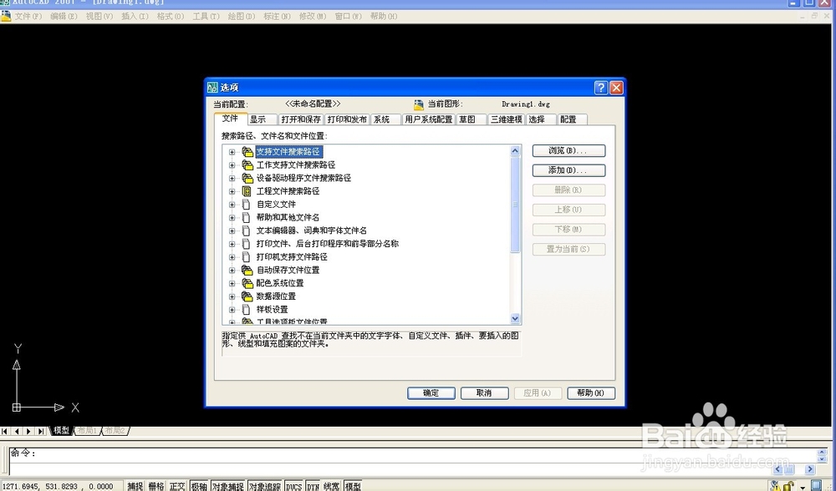Click the folder icon beside 自动保存文件位置
The height and width of the screenshot is (491, 836).
coord(247,270)
